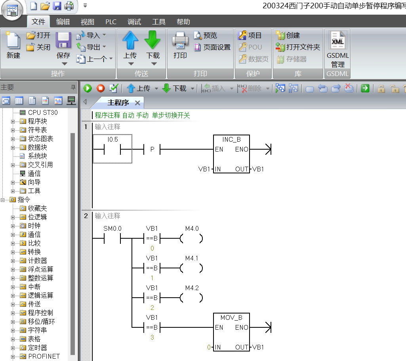406x361 pixels.
Task: Close the 主程序 tab
Action: tap(138, 102)
